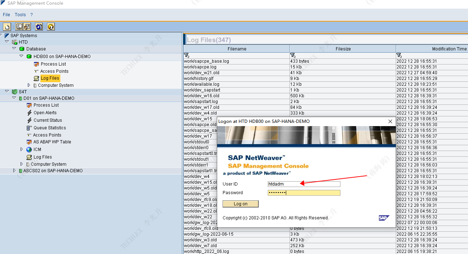Click the filter icon under Modification Time column
The image size is (468, 254).
(399, 55)
